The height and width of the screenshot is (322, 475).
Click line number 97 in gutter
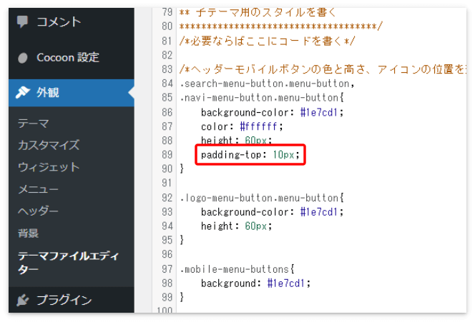(x=167, y=268)
